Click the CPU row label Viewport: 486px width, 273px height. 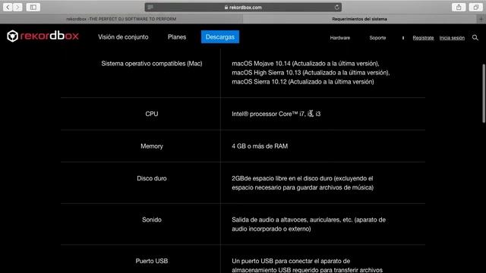[152, 114]
